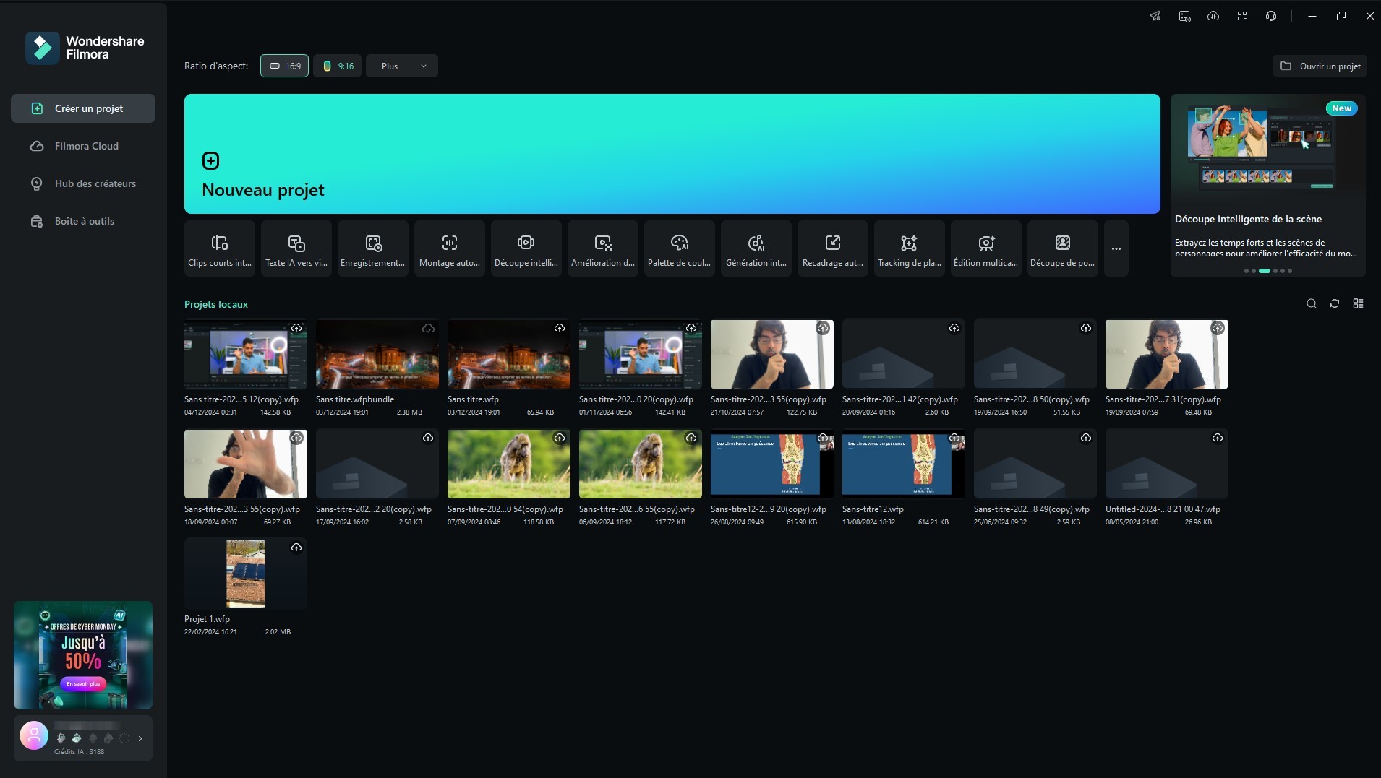The image size is (1381, 778).
Task: Open the Montage auto tool
Action: pos(450,248)
